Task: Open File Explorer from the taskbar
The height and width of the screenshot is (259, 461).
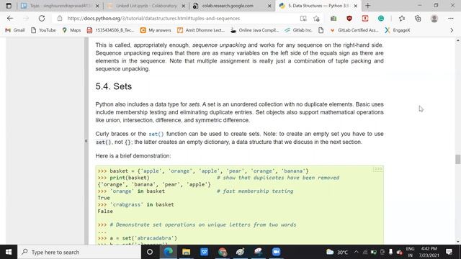Action: [186, 252]
